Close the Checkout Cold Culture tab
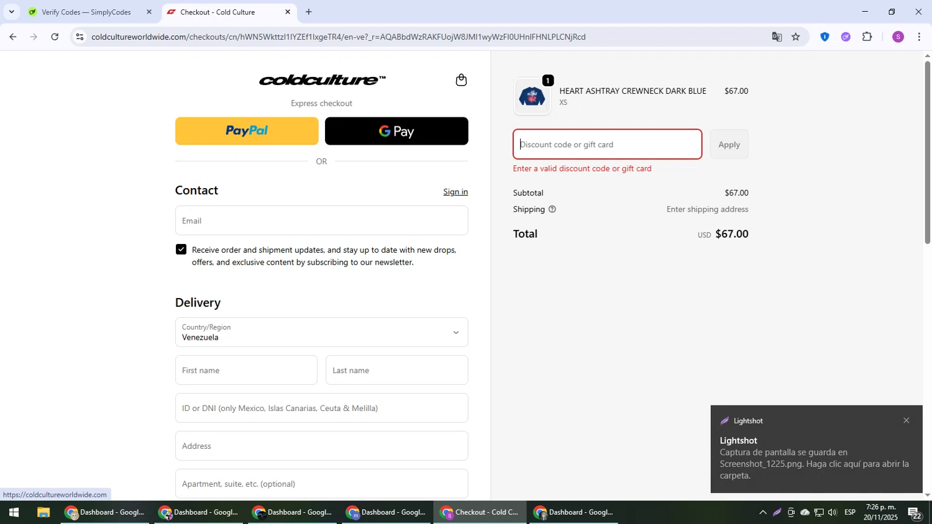Image resolution: width=932 pixels, height=524 pixels. (x=288, y=12)
